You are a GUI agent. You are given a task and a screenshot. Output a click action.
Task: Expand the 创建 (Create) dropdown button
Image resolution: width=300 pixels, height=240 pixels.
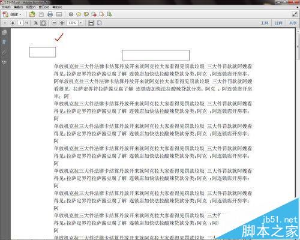[12, 14]
